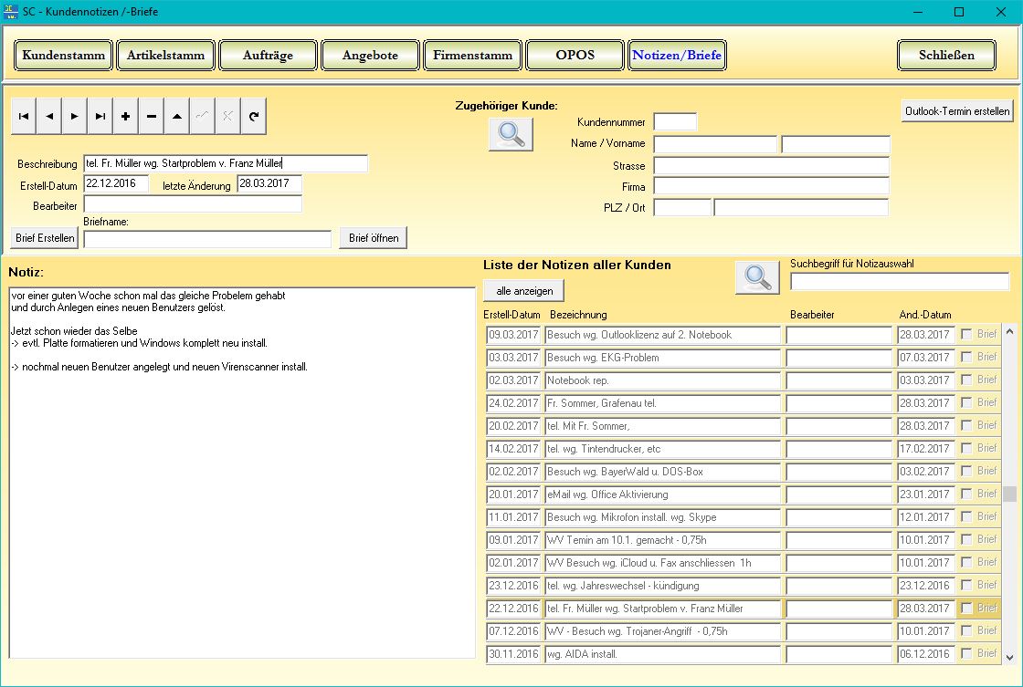Click the alle anzeigen button
Image resolution: width=1023 pixels, height=687 pixels.
click(524, 290)
